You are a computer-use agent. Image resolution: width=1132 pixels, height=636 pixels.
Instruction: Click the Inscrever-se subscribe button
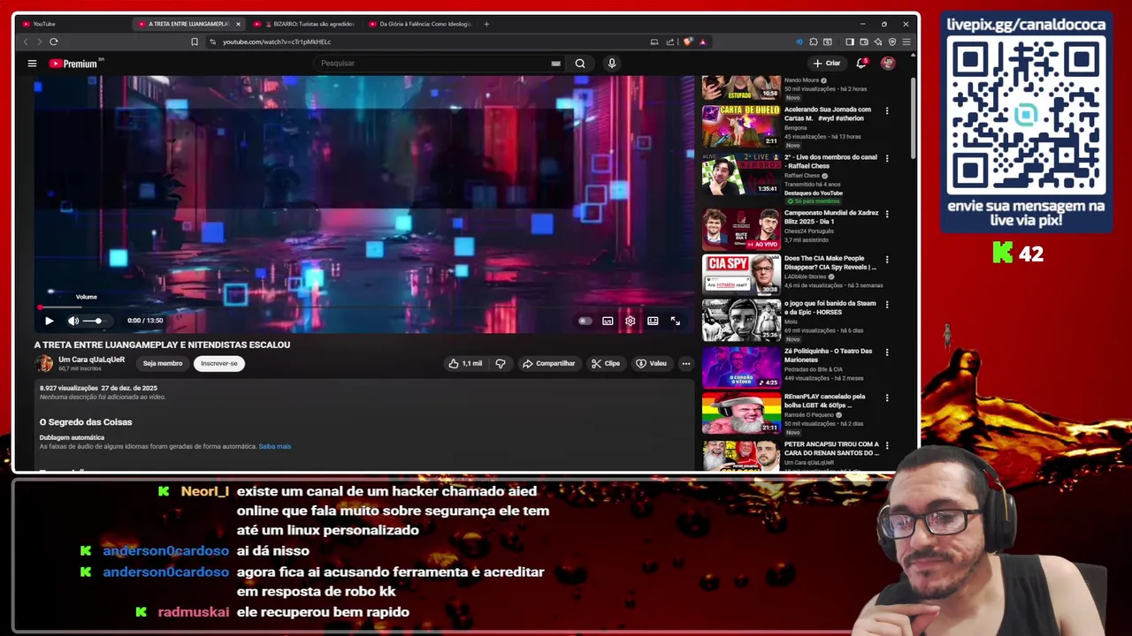[219, 363]
